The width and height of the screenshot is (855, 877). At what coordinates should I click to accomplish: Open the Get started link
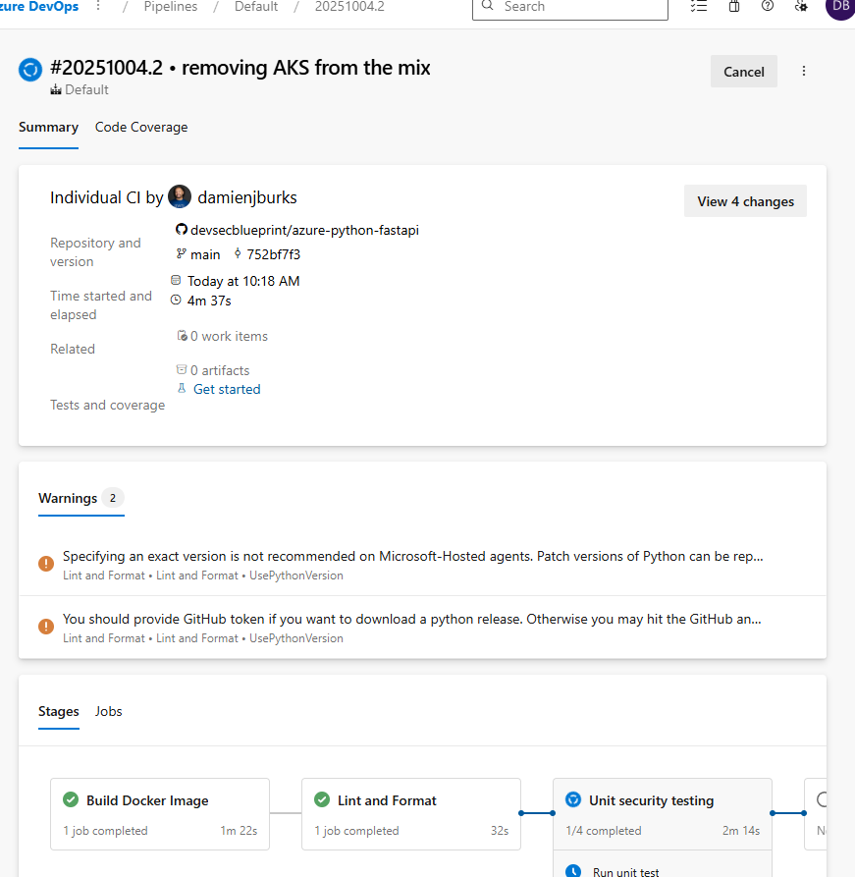pyautogui.click(x=227, y=389)
